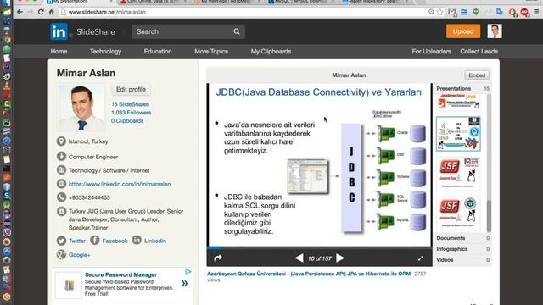Open Home in the navigation bar
Viewport: 543px width, 305px height.
pyautogui.click(x=59, y=51)
